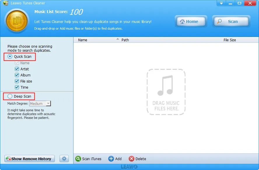Viewport: 259px width, 170px height.
Task: Click the 'Please choose one scanning mode' text
Action: point(30,48)
